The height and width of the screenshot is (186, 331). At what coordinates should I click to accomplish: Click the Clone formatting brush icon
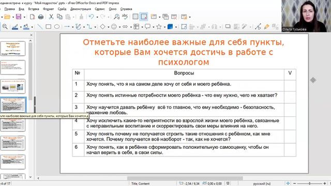click(81, 17)
